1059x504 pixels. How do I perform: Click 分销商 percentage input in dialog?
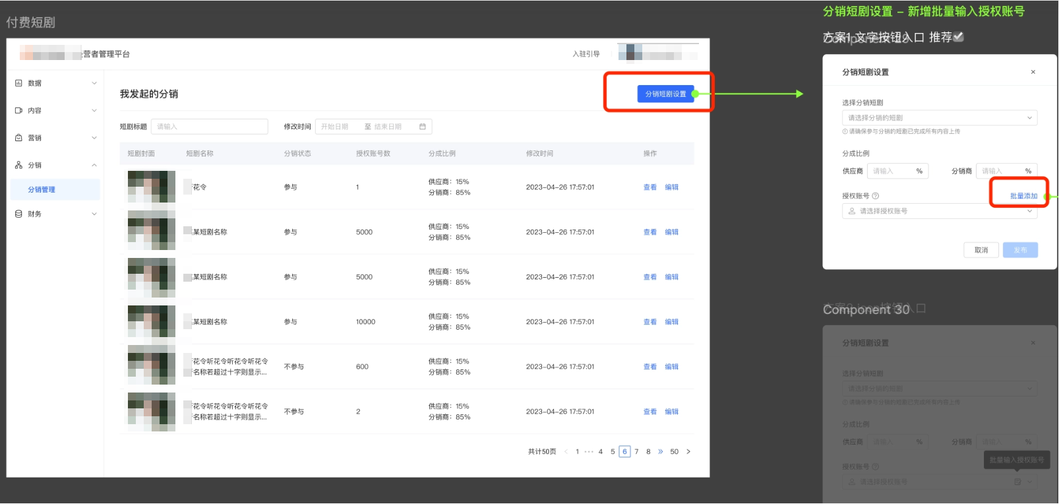click(x=1006, y=171)
